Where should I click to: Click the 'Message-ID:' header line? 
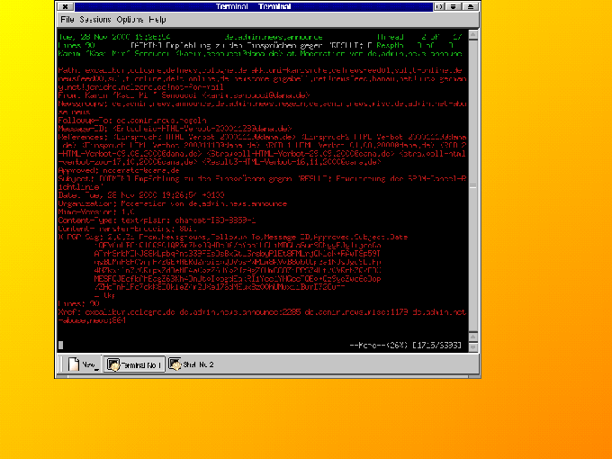pyautogui.click(x=175, y=129)
